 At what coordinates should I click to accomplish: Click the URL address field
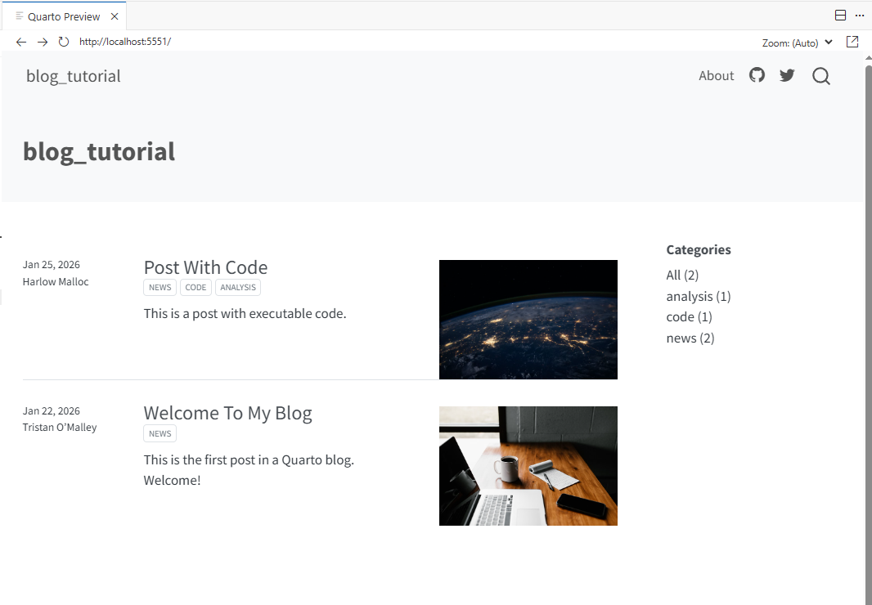(327, 42)
